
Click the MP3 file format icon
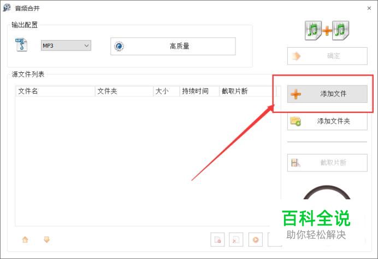(x=21, y=45)
